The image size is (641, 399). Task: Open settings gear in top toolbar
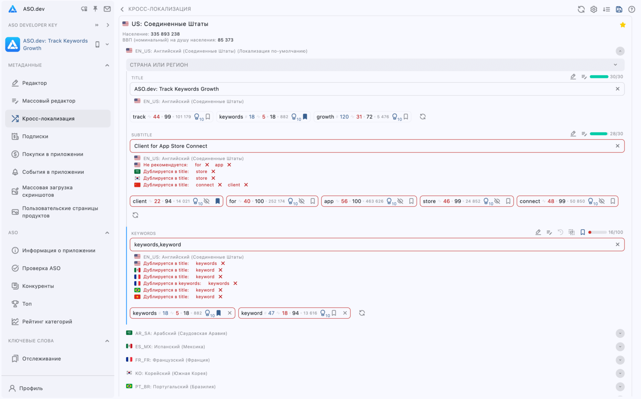(593, 9)
